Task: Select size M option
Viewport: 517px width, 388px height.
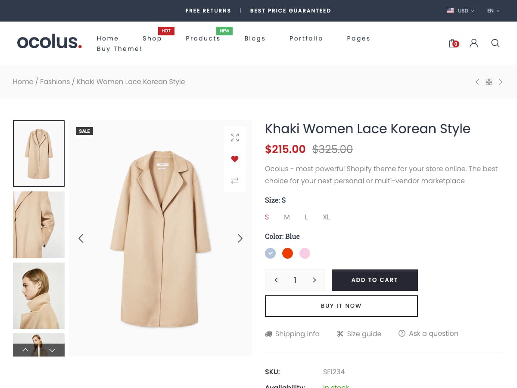Action: click(287, 217)
